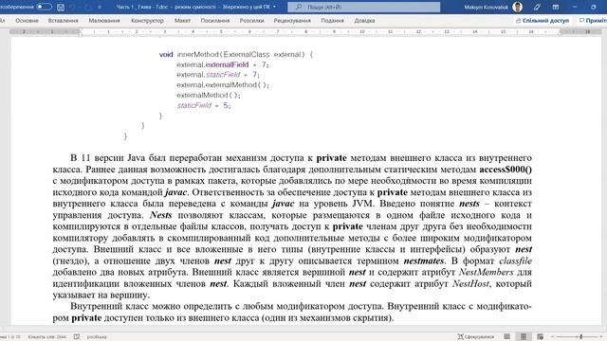This screenshot has width=607, height=341.
Task: Click the 'void' keyword in code
Action: 166,55
